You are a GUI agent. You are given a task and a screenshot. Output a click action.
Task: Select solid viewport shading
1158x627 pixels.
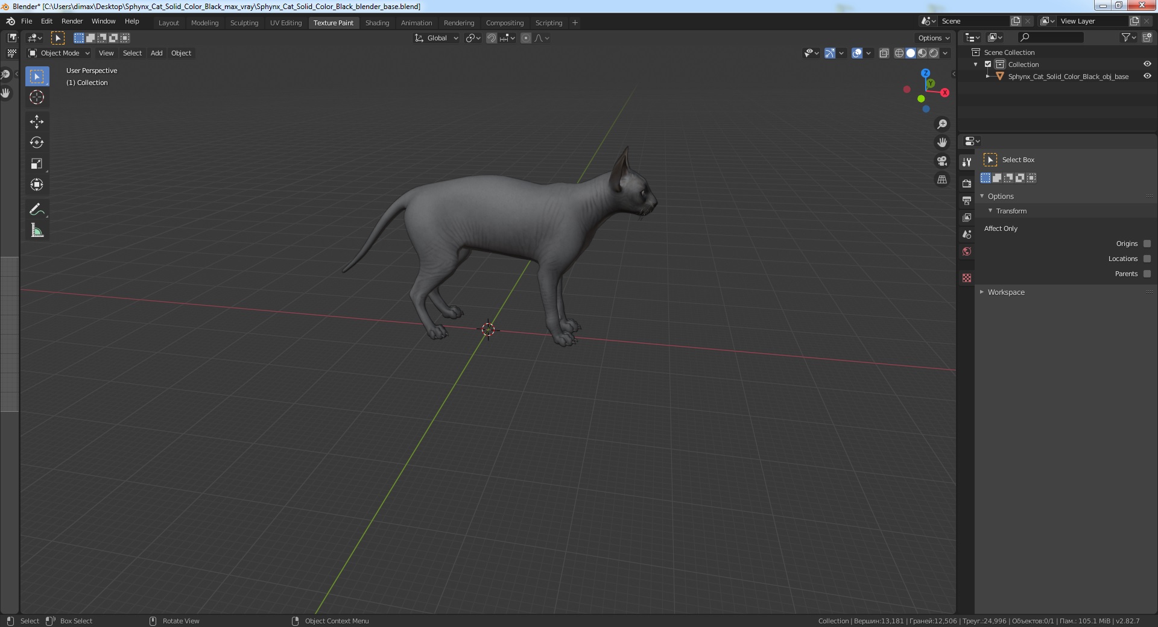coord(911,53)
